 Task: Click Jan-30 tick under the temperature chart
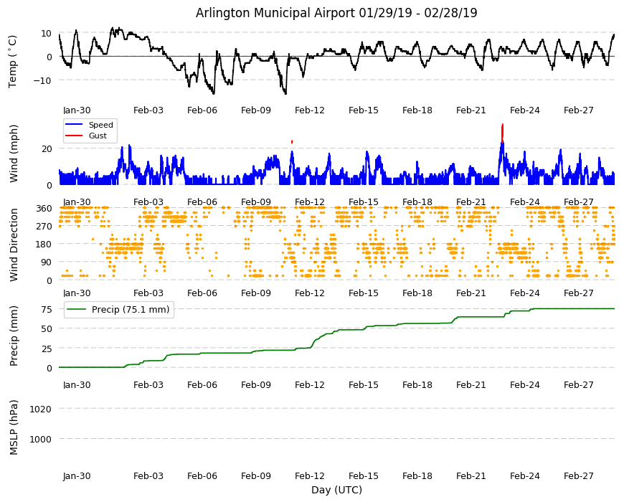point(77,110)
